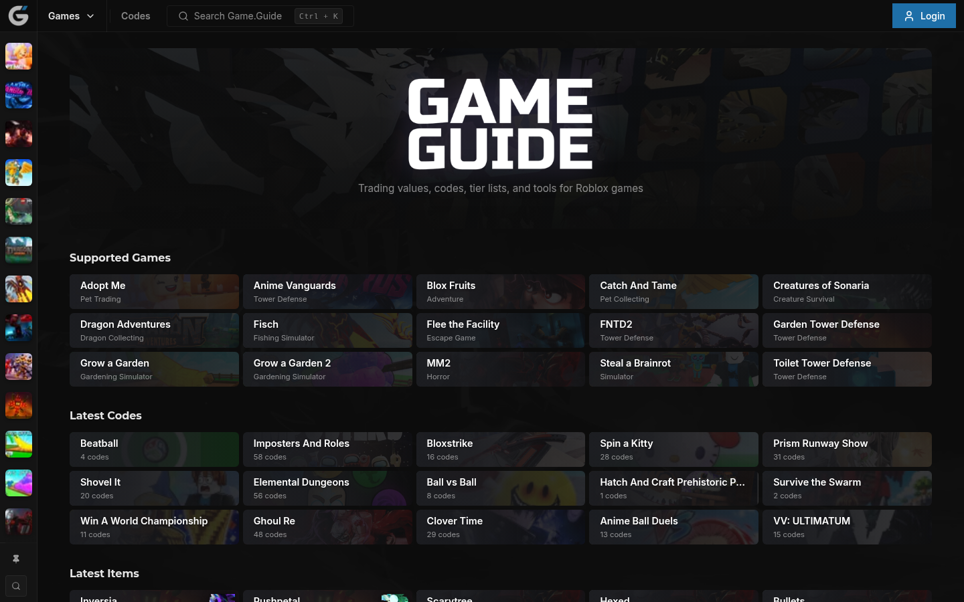The image size is (964, 602).
Task: Open Clover Time 29 codes card
Action: pos(501,527)
